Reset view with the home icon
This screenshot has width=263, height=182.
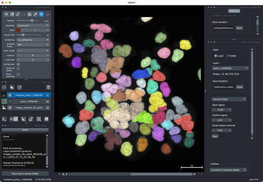pos(46,119)
